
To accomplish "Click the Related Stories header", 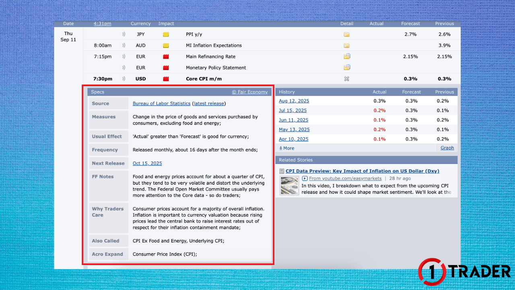I will tap(367, 160).
